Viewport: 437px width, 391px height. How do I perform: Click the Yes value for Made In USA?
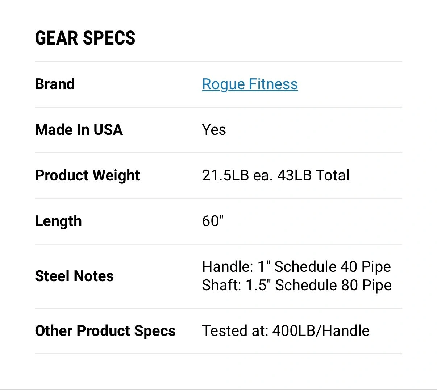coord(214,130)
